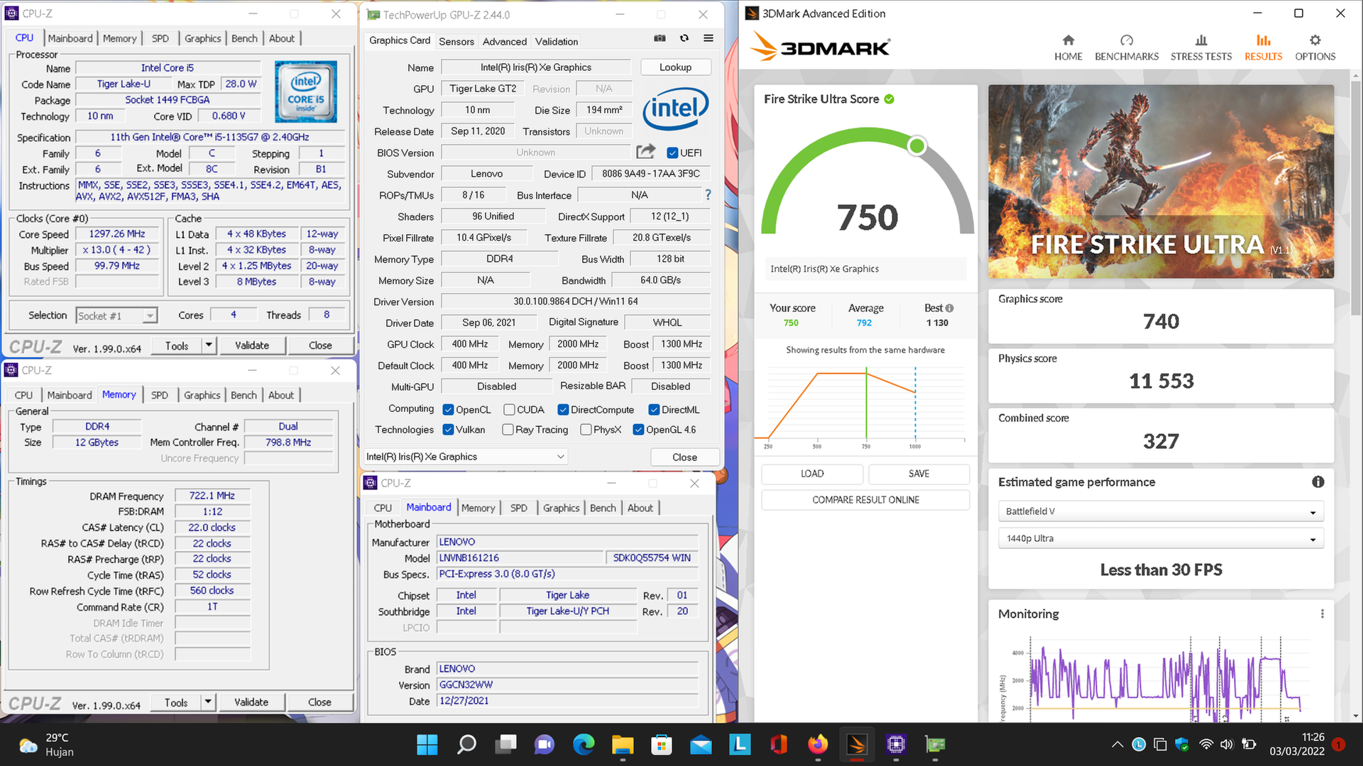Open Tools dropdown arrow in top CPU-Z
This screenshot has width=1363, height=766.
(209, 345)
